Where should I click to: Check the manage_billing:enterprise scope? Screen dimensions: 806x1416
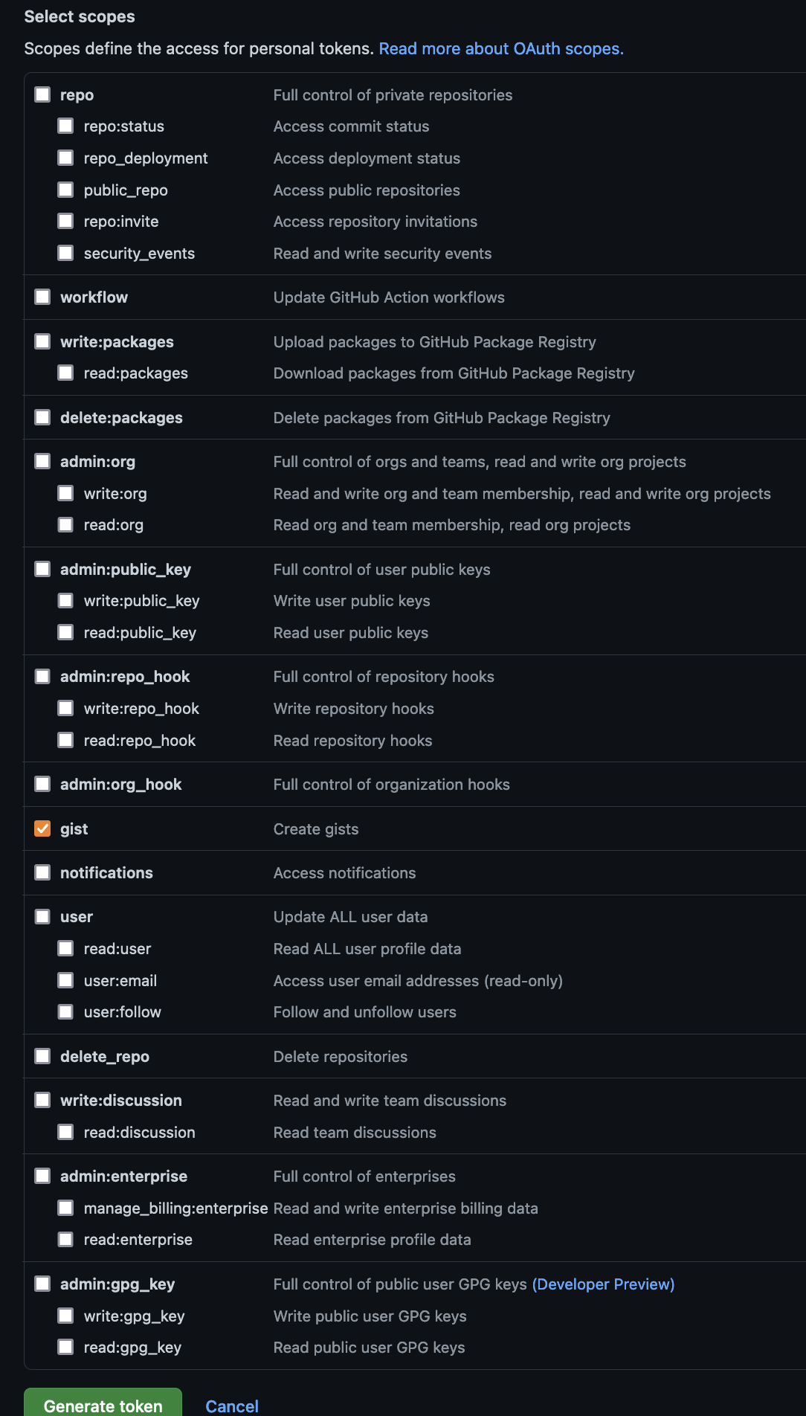click(66, 1208)
